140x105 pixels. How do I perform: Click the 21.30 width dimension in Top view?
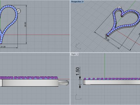[3, 47]
